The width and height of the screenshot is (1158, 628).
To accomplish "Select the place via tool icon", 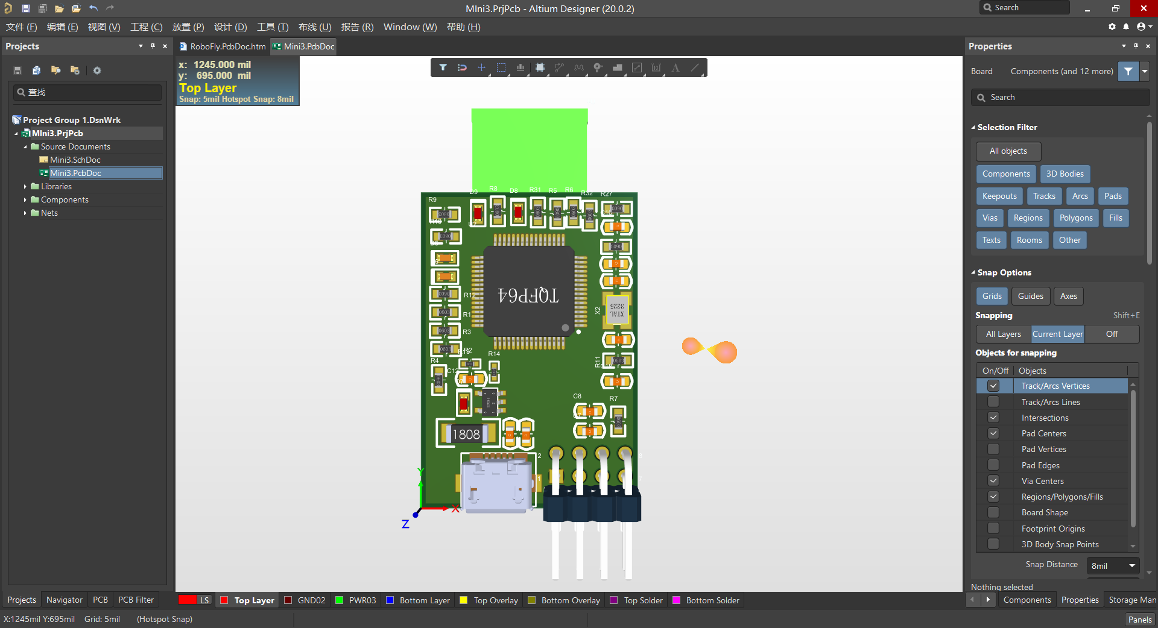I will click(598, 68).
